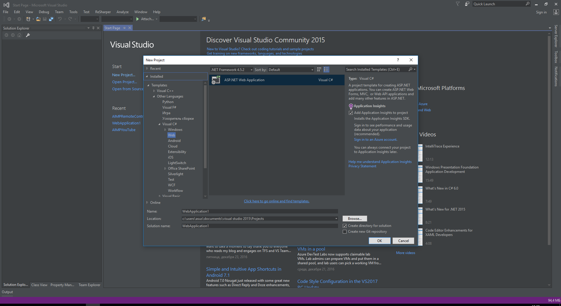Uncheck Add Application Insights to project
This screenshot has width=561, height=306.
click(x=351, y=113)
